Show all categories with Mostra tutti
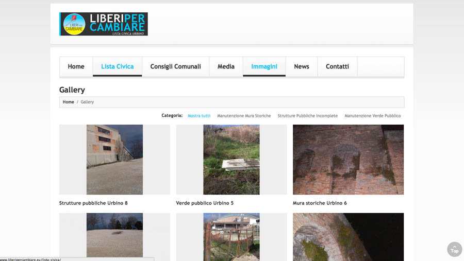Screen dimensions: 464x261 click(199, 116)
